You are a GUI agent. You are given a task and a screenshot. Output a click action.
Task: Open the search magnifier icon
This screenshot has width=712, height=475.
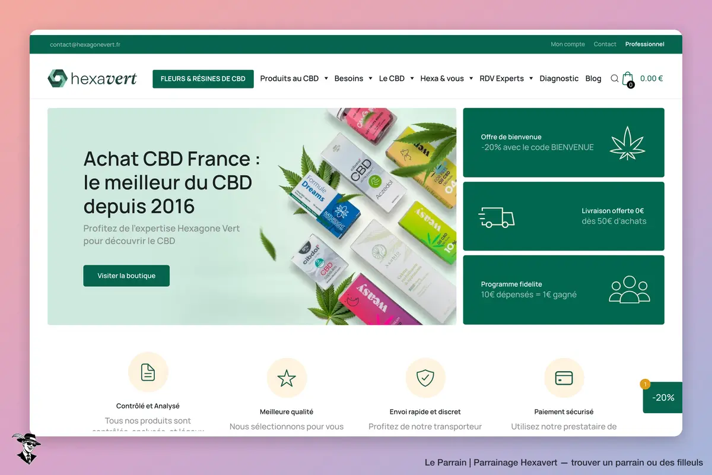615,78
